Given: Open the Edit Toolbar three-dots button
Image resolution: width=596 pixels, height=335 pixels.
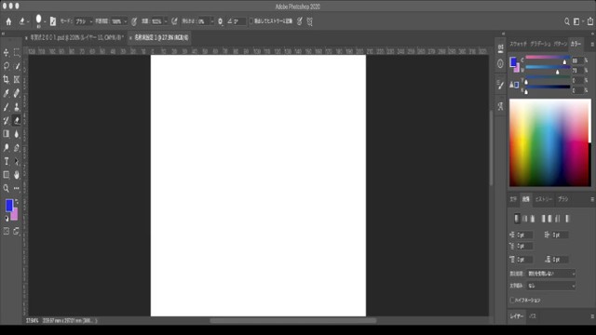Looking at the screenshot, I should point(17,188).
